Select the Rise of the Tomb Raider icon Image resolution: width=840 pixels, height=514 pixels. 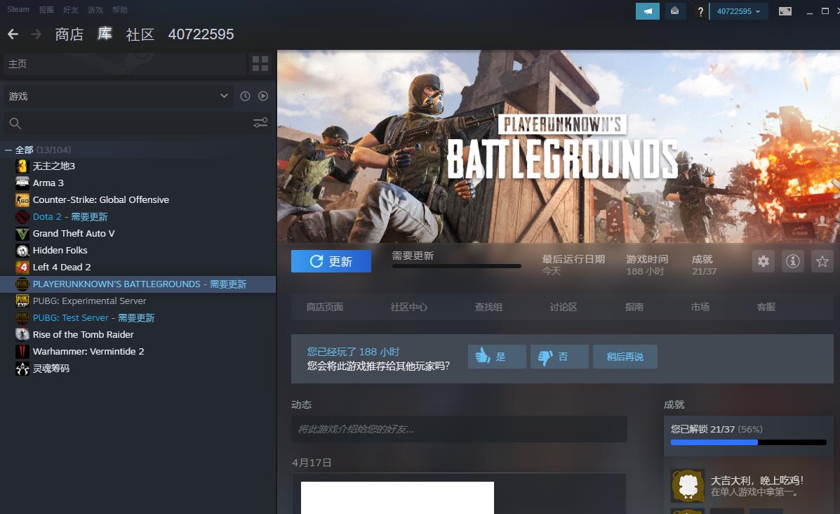coord(22,334)
